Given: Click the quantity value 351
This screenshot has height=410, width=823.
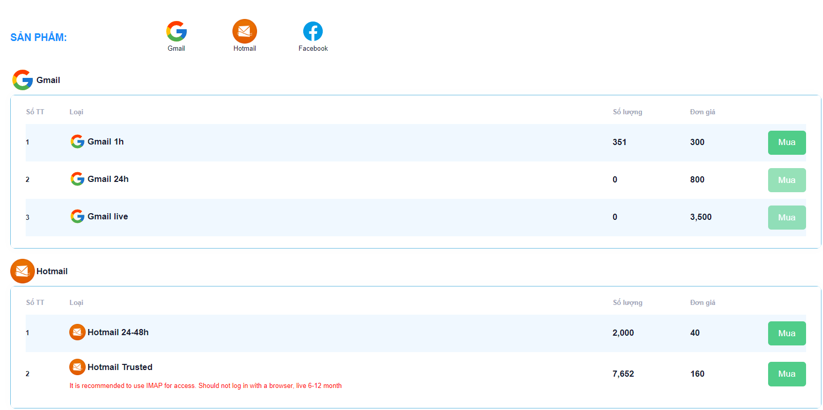Looking at the screenshot, I should coord(619,142).
